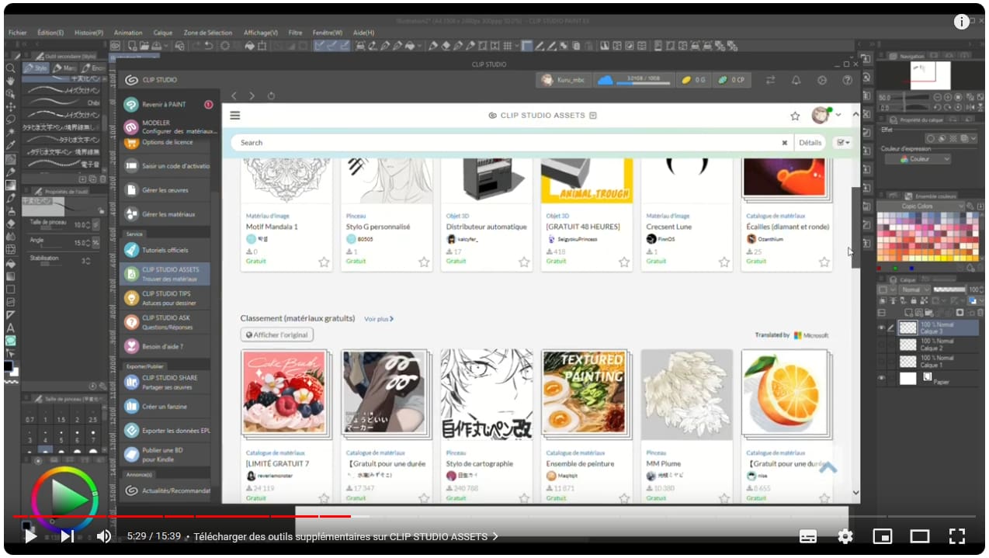Open Revenir à PAINT in Clip Studio
989x558 pixels.
(x=165, y=104)
